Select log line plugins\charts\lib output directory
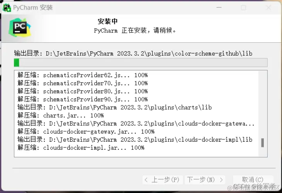The image size is (282, 193). click(115, 107)
